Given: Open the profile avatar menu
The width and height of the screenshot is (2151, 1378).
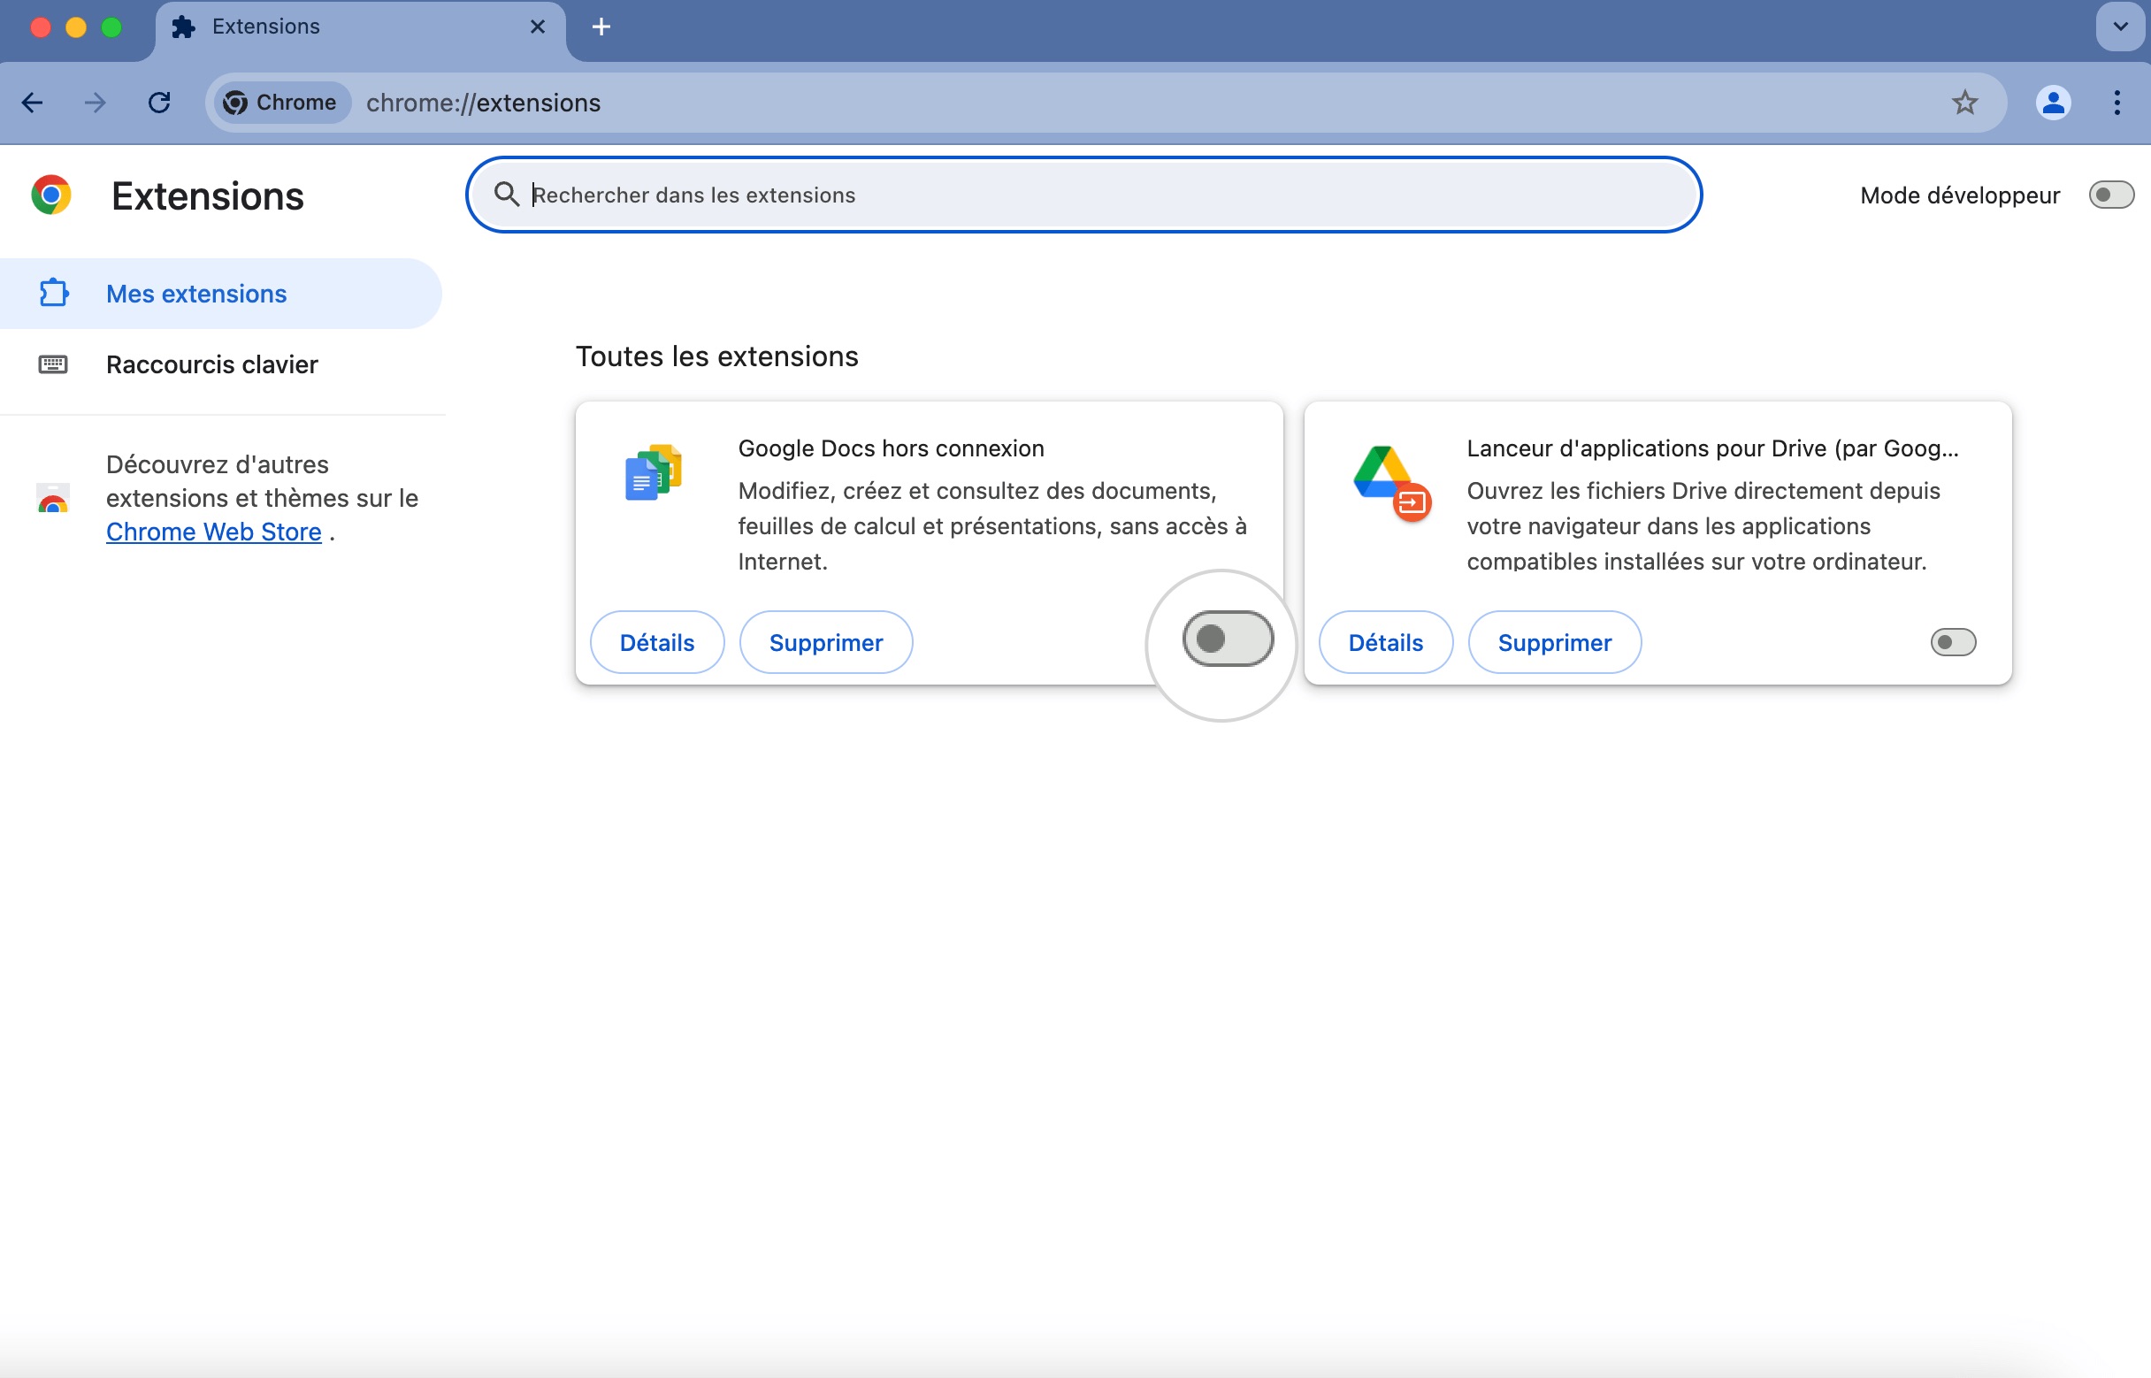Looking at the screenshot, I should pyautogui.click(x=2053, y=103).
